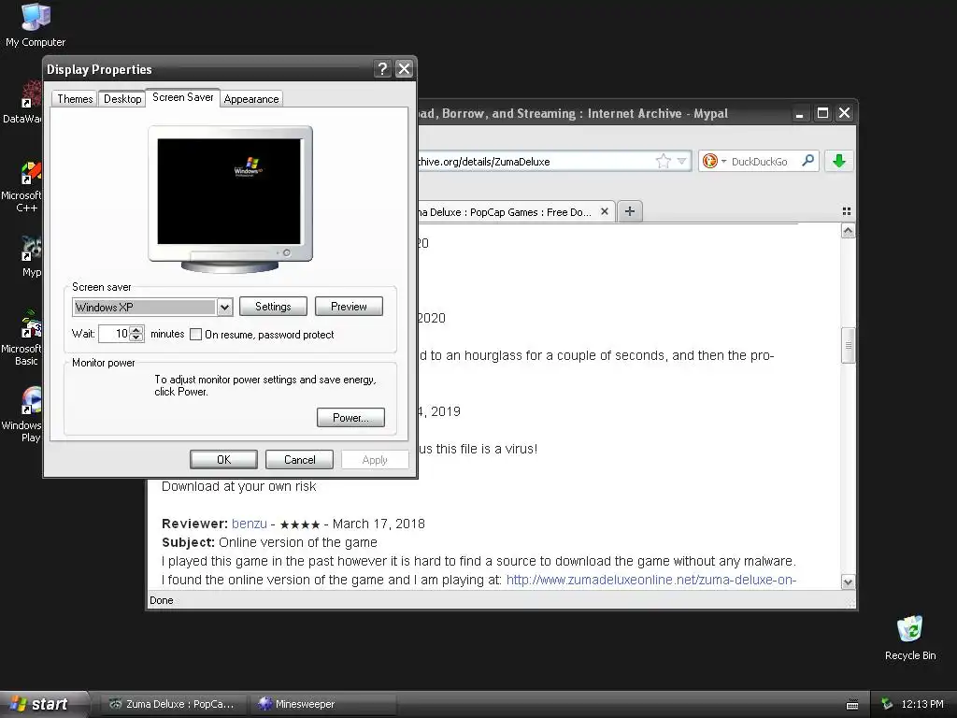The height and width of the screenshot is (718, 957).
Task: Click the keyboard icon in the system tray
Action: coord(852,705)
